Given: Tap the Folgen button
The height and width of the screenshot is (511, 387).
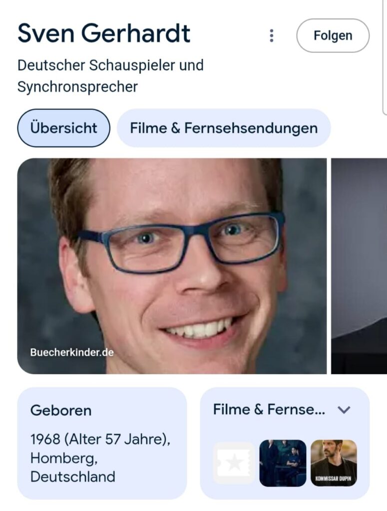Looking at the screenshot, I should coord(333,35).
